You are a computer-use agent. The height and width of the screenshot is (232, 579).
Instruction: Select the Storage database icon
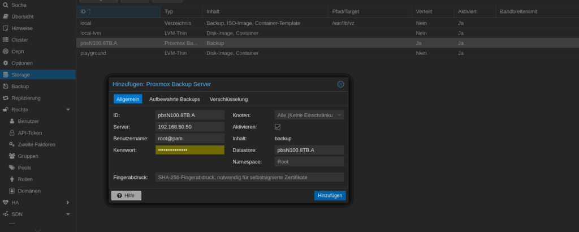coord(6,75)
